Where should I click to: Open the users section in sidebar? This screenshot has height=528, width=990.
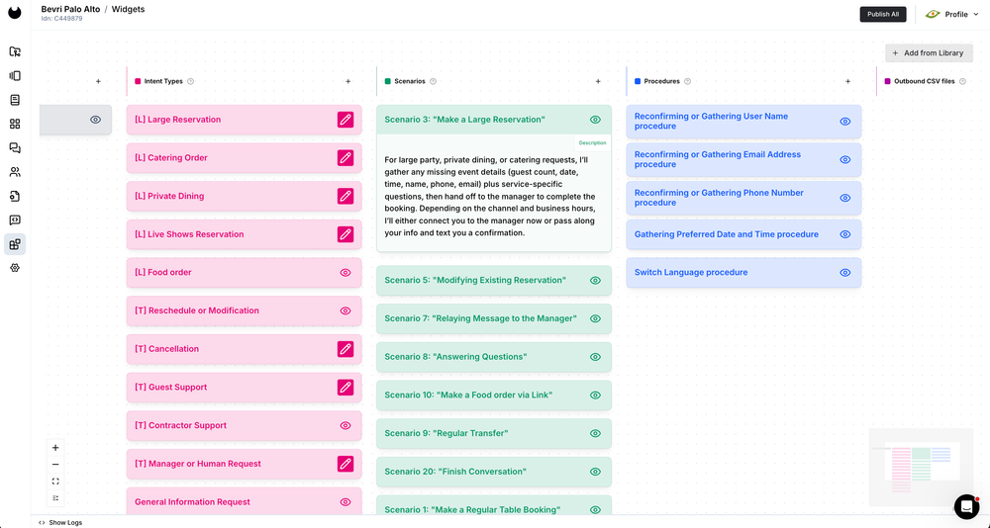[15, 172]
